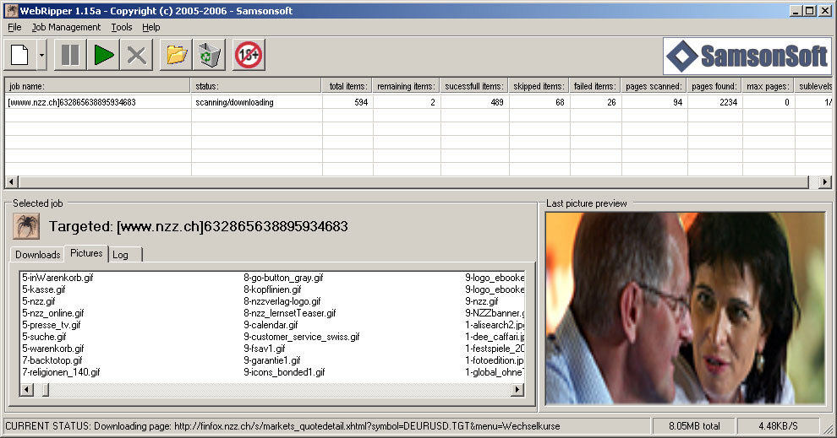Click the 'sucessfull items:' column header
The image size is (837, 438).
point(474,86)
